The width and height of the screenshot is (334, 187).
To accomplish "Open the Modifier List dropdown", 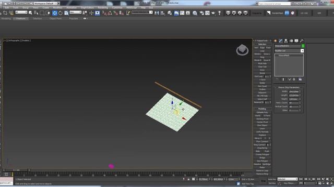I will coord(289,51).
